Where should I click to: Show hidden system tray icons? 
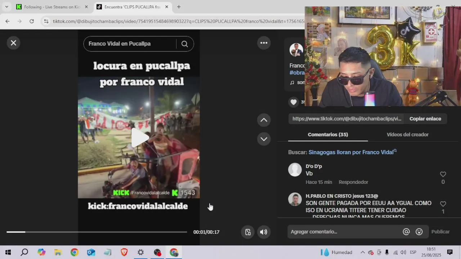[x=363, y=253]
